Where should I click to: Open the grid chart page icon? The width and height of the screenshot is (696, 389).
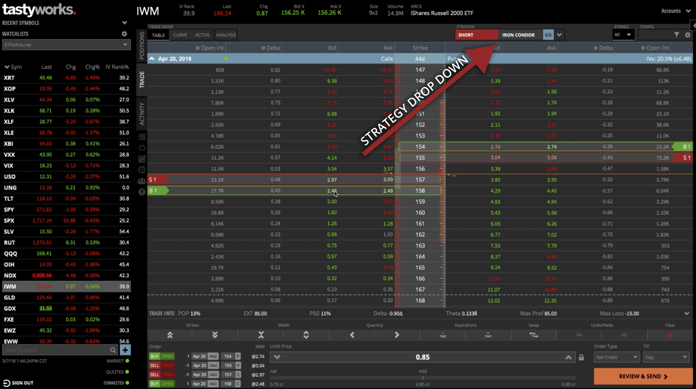142,159
